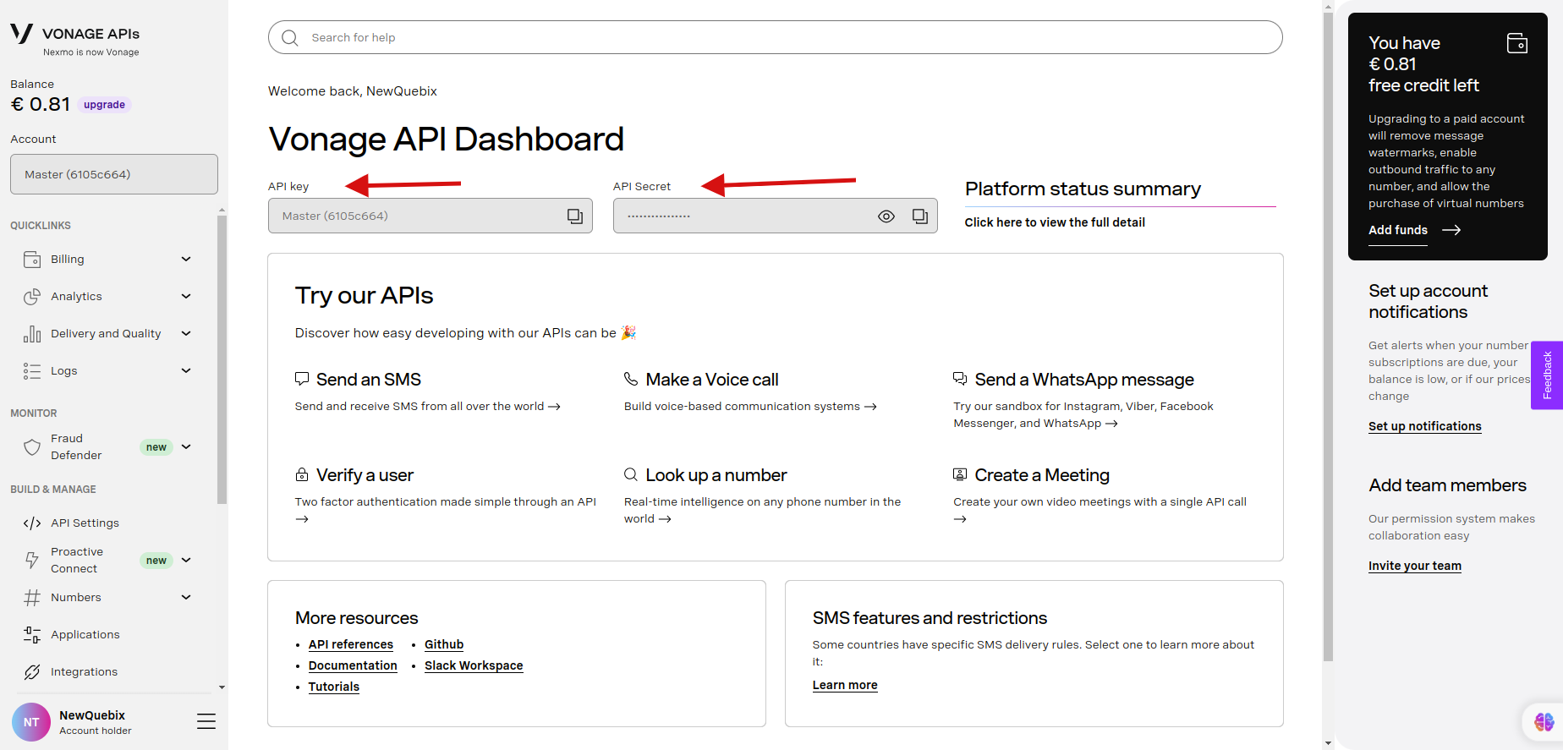Click the WhatsApp message bubbles icon

point(960,379)
